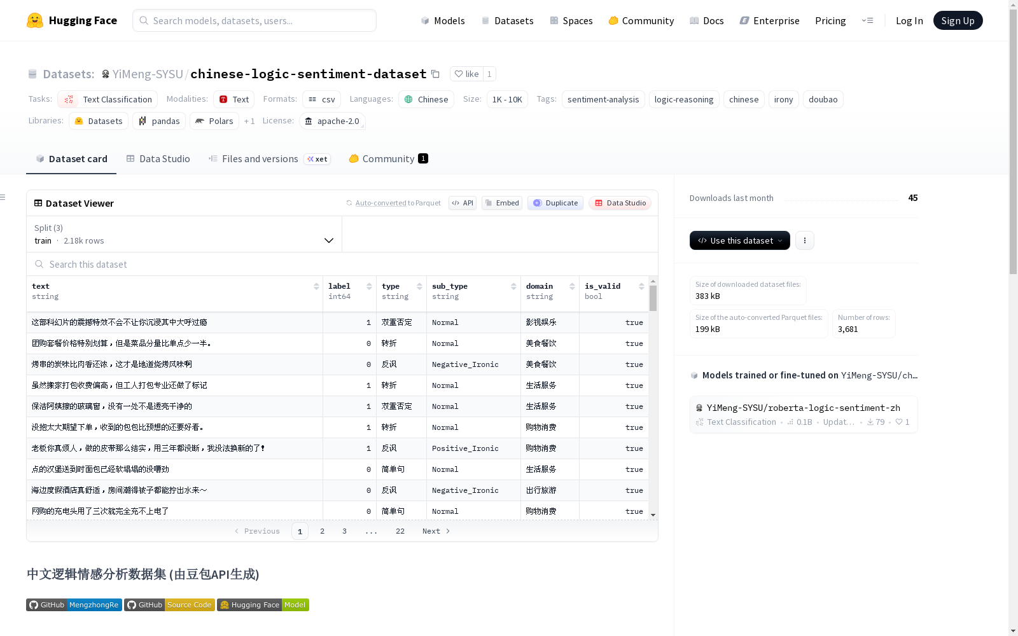Toggle the left sidebar outline icon
The width and height of the screenshot is (1018, 636).
coord(3,197)
